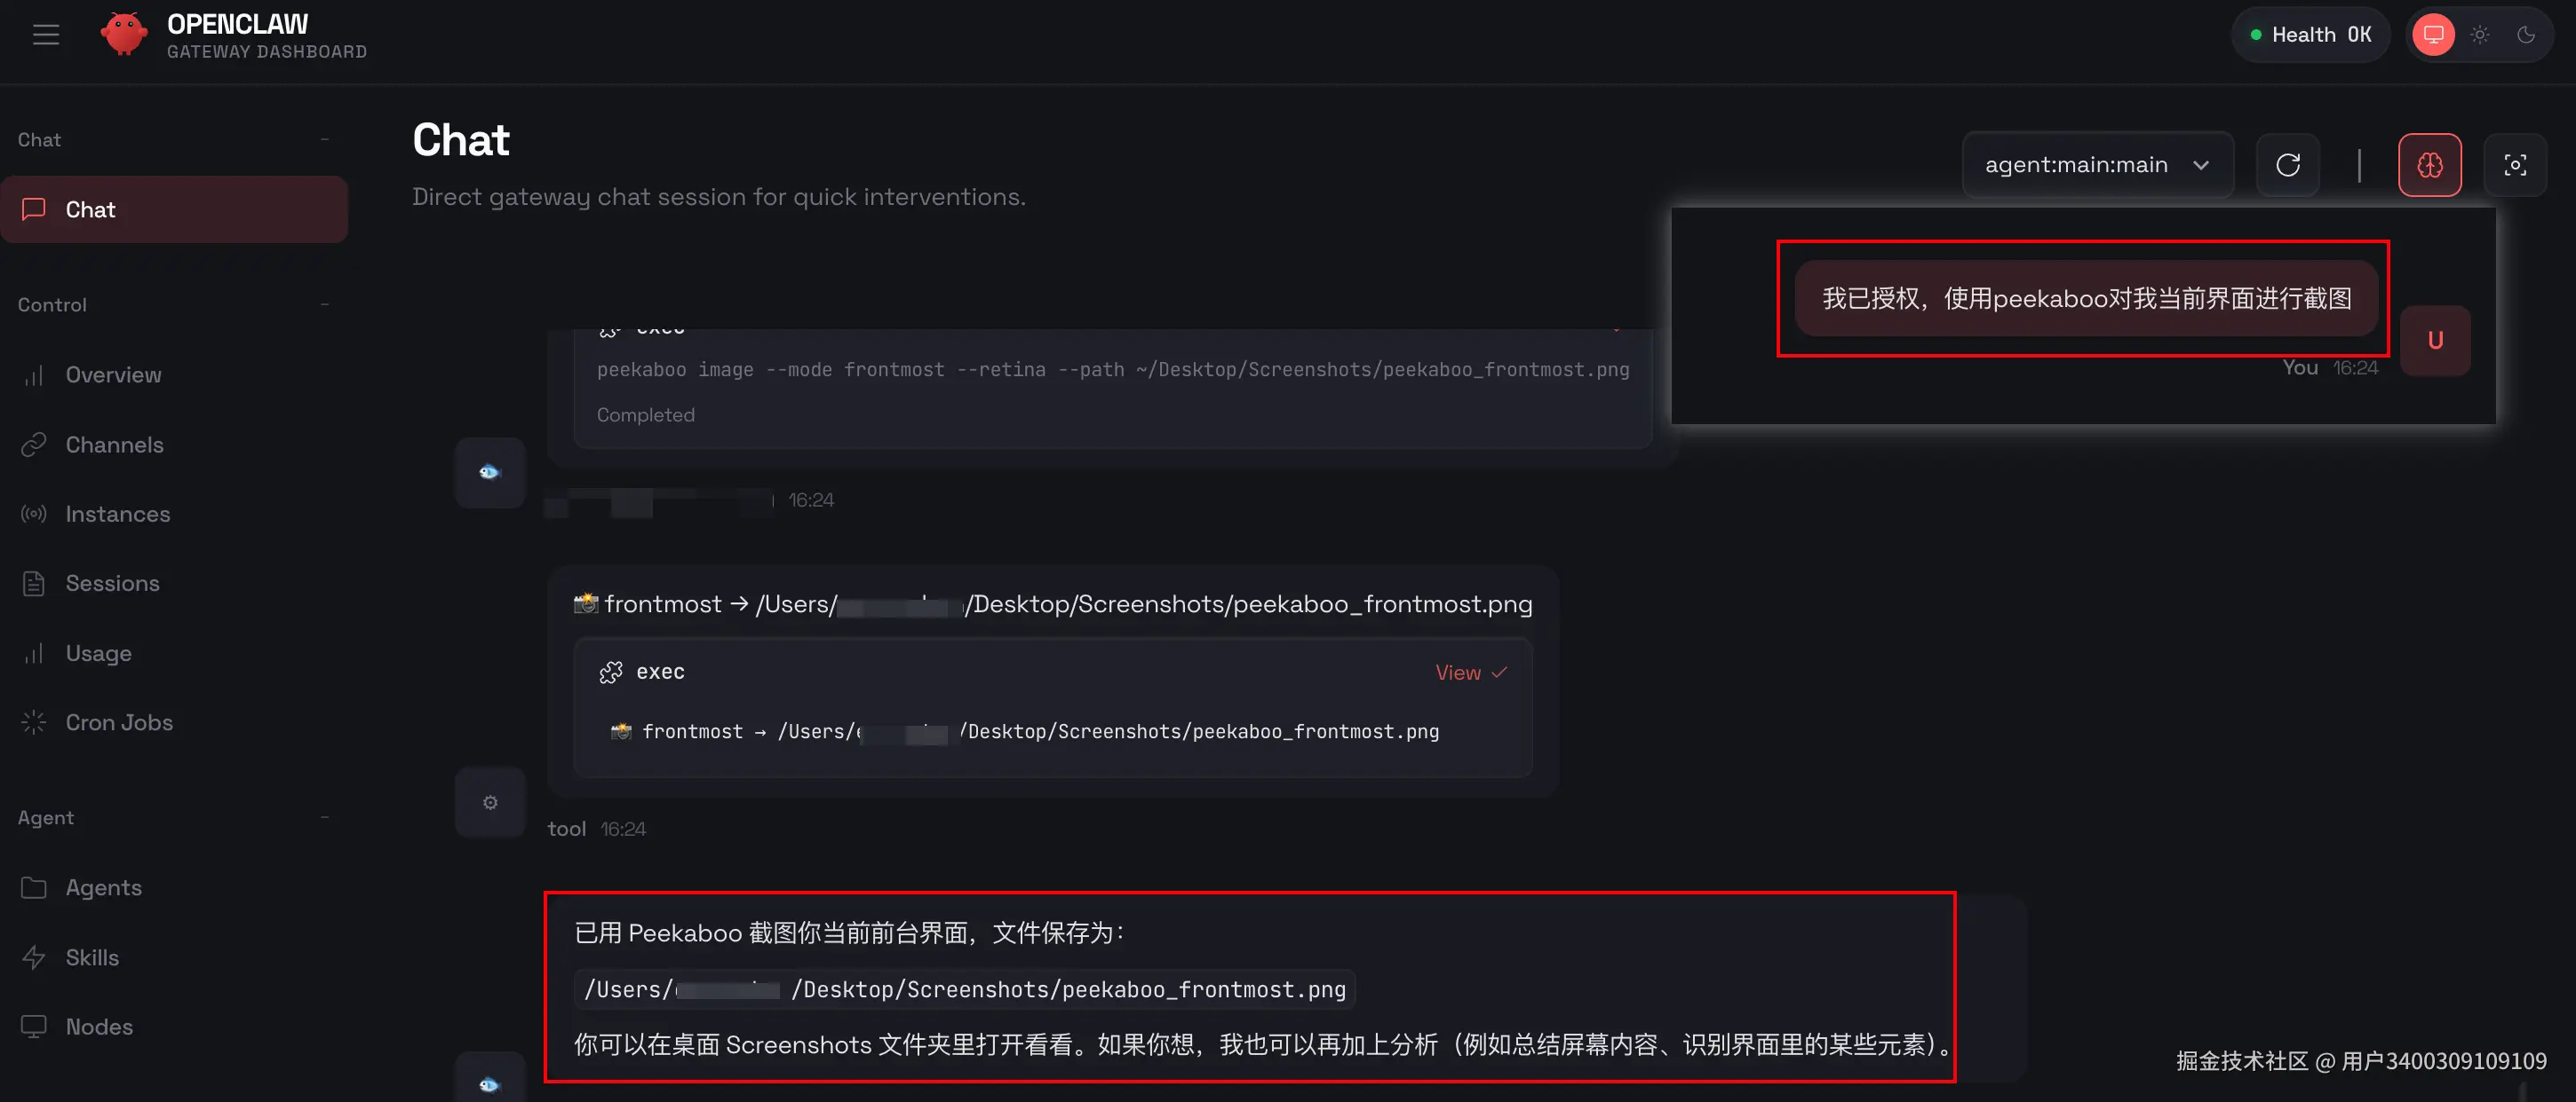Open Nodes in sidebar

99,1026
